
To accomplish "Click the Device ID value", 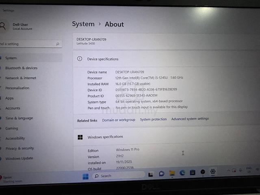I will click(x=146, y=89).
